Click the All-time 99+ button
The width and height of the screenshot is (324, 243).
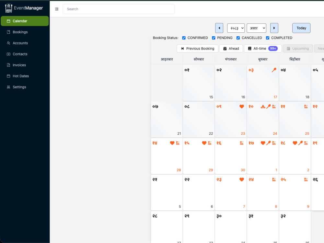click(x=263, y=49)
